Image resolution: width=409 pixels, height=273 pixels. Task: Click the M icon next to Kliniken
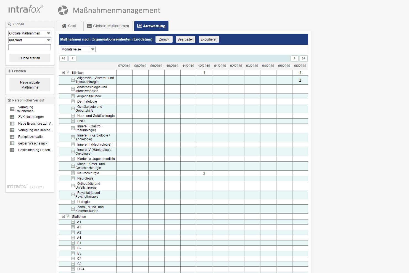[67, 72]
